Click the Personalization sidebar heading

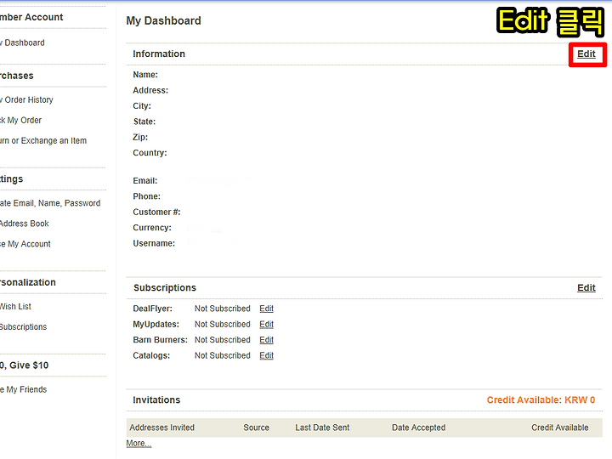pyautogui.click(x=28, y=282)
